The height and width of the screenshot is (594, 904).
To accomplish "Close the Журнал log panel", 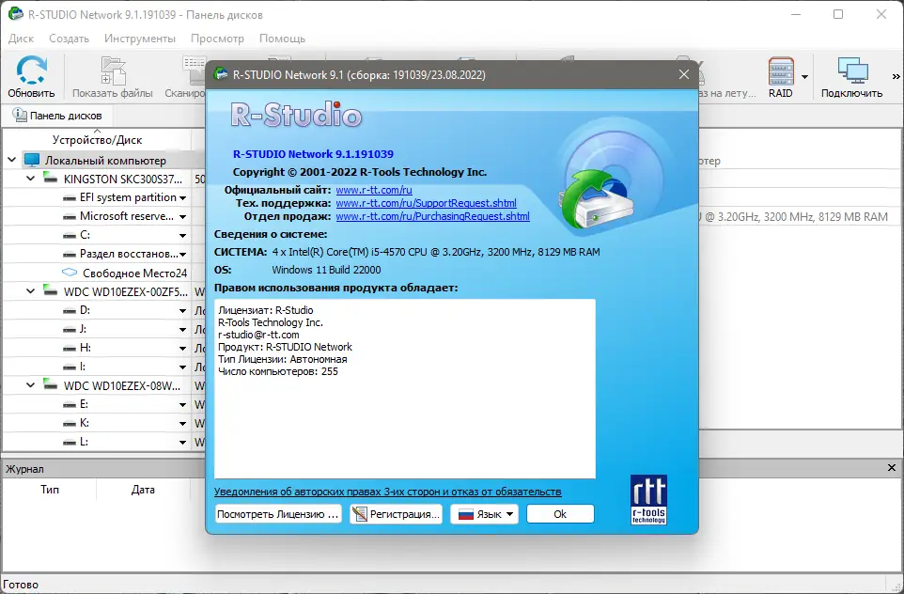I will 892,468.
